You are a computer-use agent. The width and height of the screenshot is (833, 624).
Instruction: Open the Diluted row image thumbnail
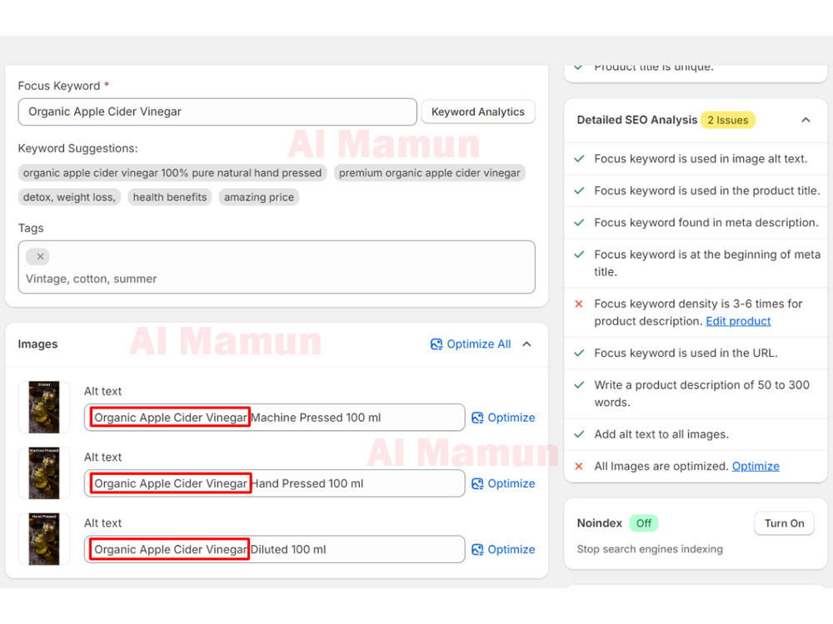coord(44,539)
